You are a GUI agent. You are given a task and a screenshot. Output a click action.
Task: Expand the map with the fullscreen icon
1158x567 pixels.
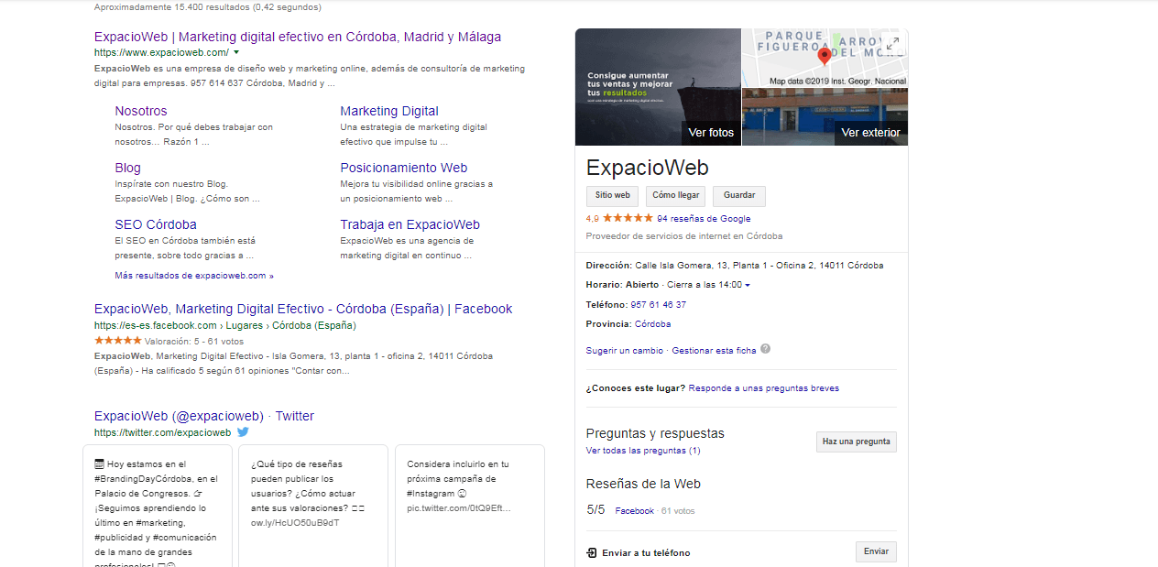[892, 43]
